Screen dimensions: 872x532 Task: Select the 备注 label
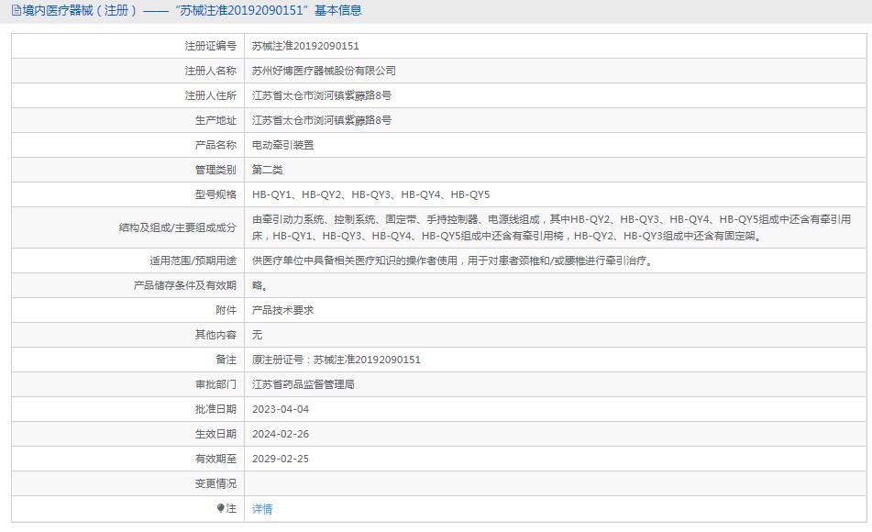[x=226, y=360]
